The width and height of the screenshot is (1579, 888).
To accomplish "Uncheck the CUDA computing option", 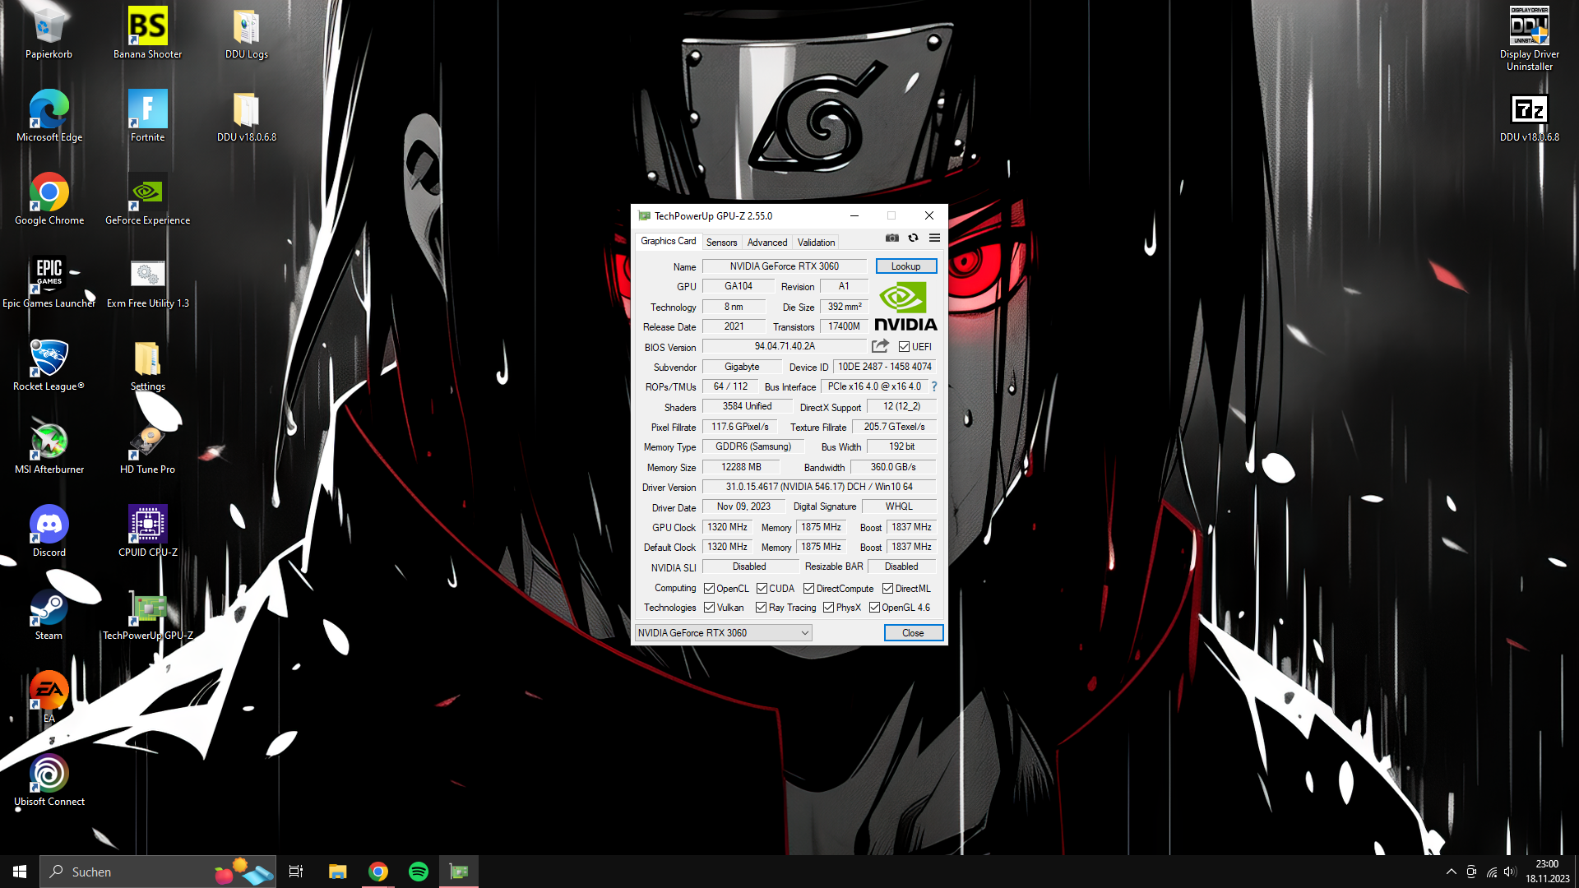I will coord(761,588).
